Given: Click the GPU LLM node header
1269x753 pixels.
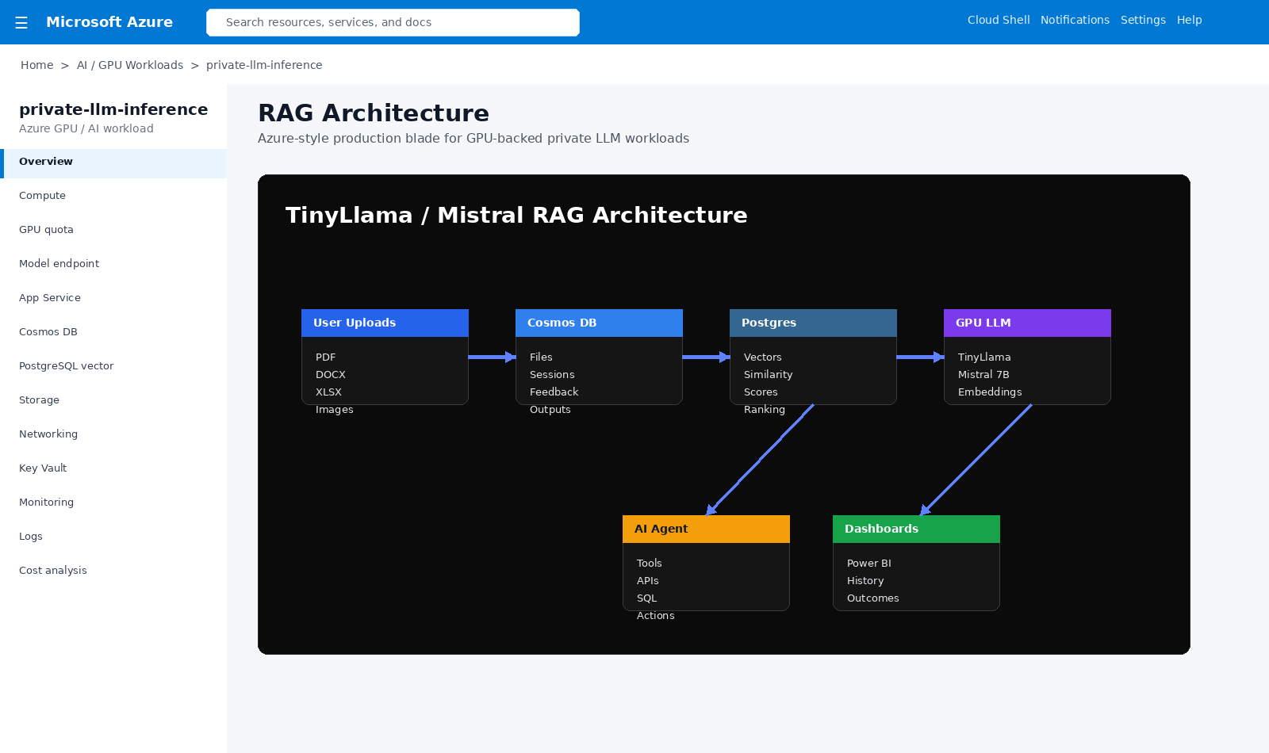Looking at the screenshot, I should click(1027, 323).
